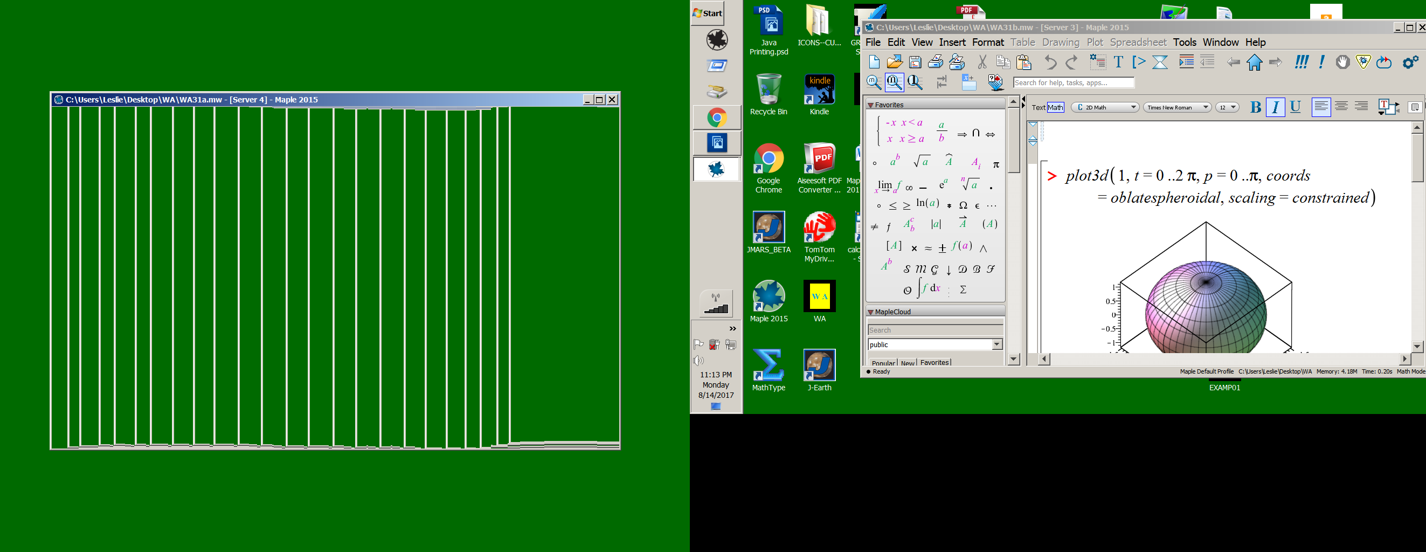Redo the last action
The width and height of the screenshot is (1426, 552).
coord(1072,63)
